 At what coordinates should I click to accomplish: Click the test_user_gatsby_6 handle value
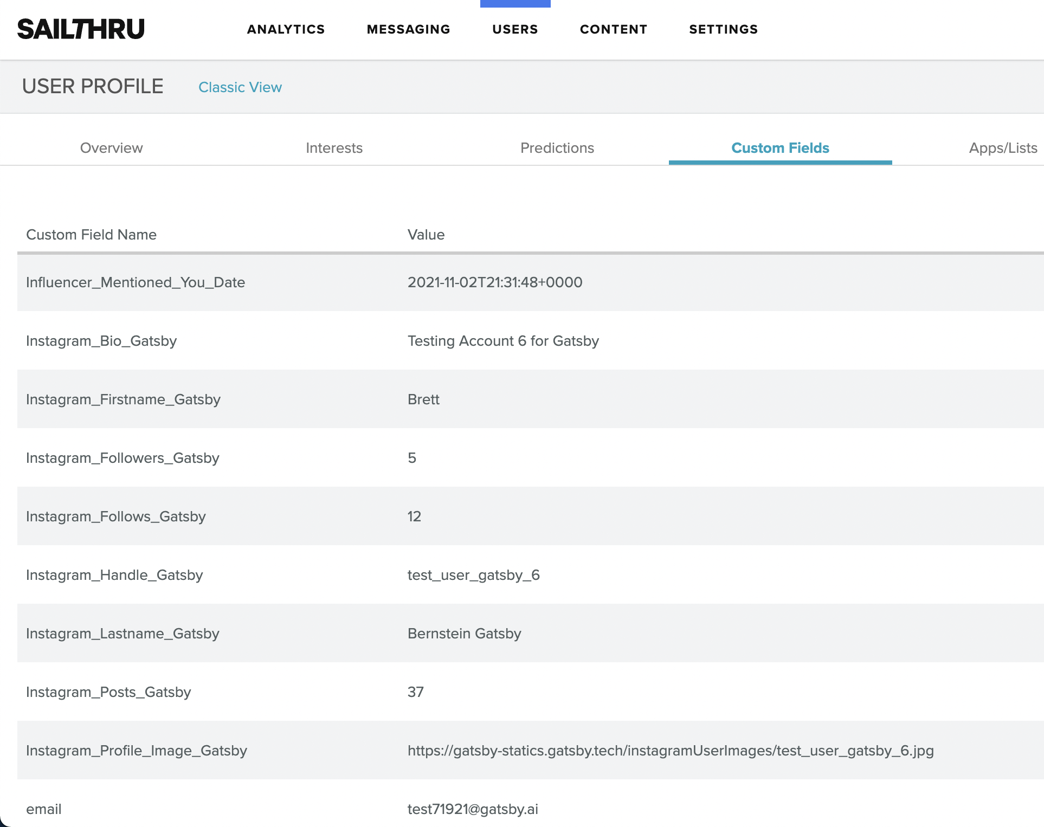point(474,575)
